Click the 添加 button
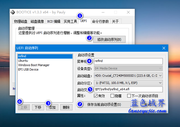 click(52, 107)
